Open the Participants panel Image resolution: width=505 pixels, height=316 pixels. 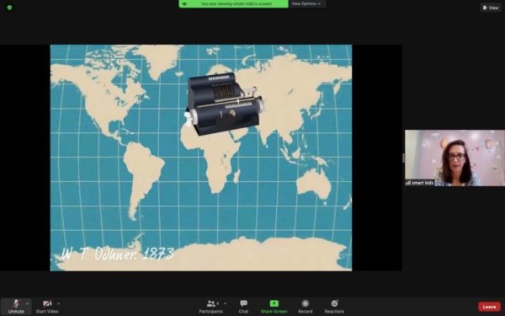tap(211, 307)
